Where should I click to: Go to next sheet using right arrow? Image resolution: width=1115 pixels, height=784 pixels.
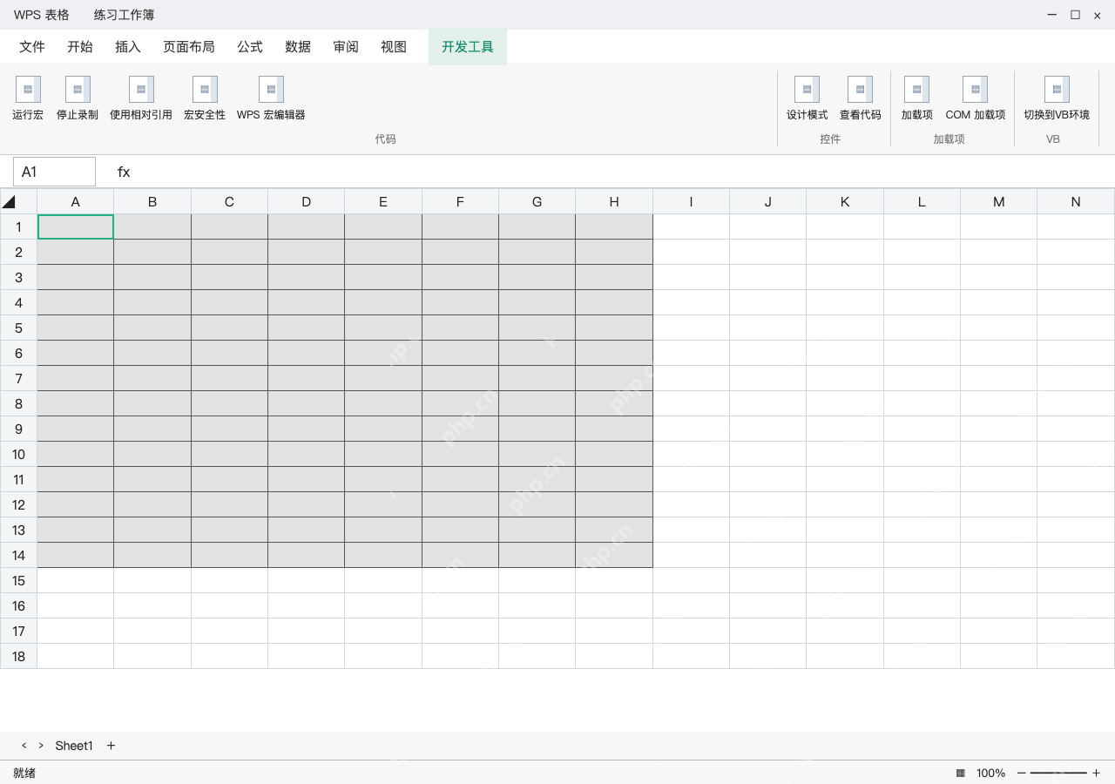click(x=41, y=746)
